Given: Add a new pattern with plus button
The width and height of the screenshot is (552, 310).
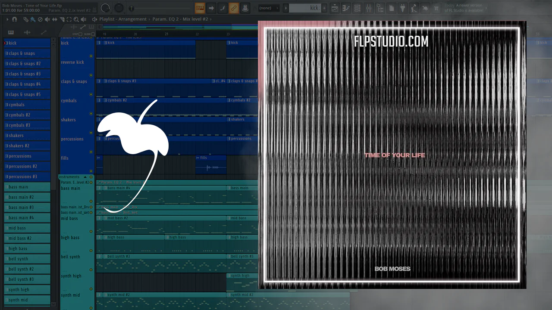Looking at the screenshot, I should pyautogui.click(x=324, y=8).
